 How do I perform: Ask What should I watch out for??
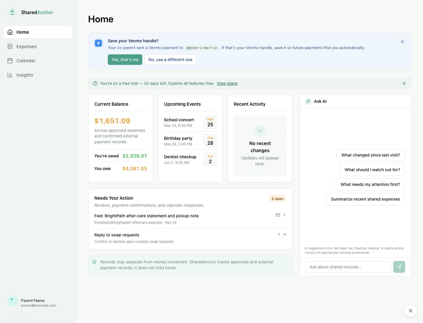click(x=372, y=170)
